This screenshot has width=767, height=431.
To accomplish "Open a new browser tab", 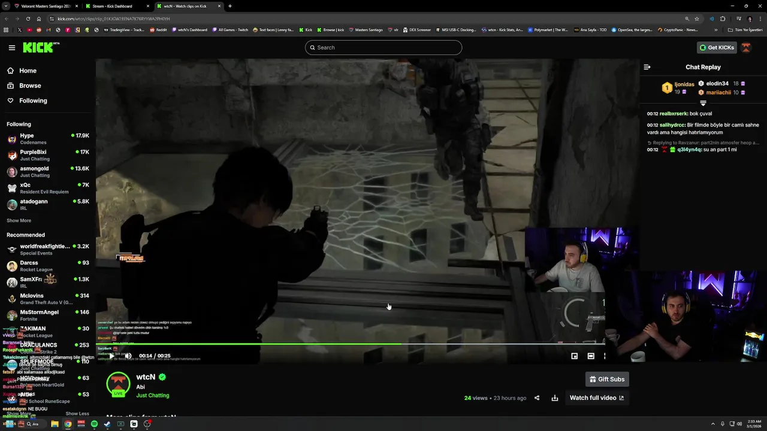I will point(230,6).
